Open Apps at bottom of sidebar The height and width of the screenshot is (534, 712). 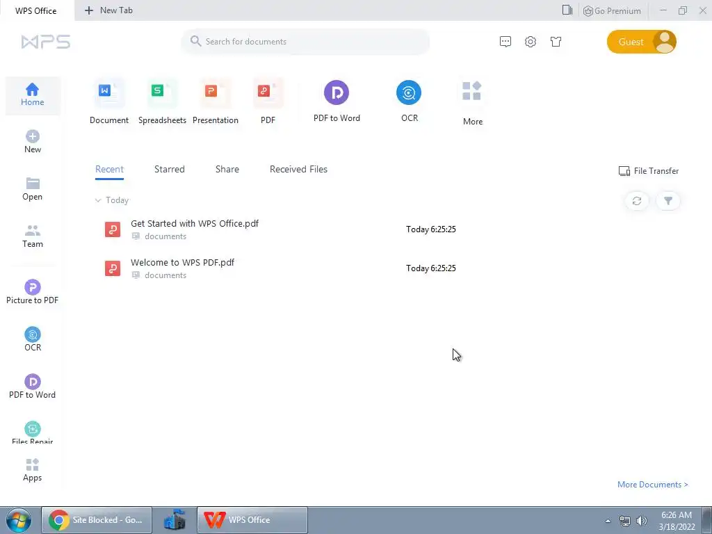[32, 470]
